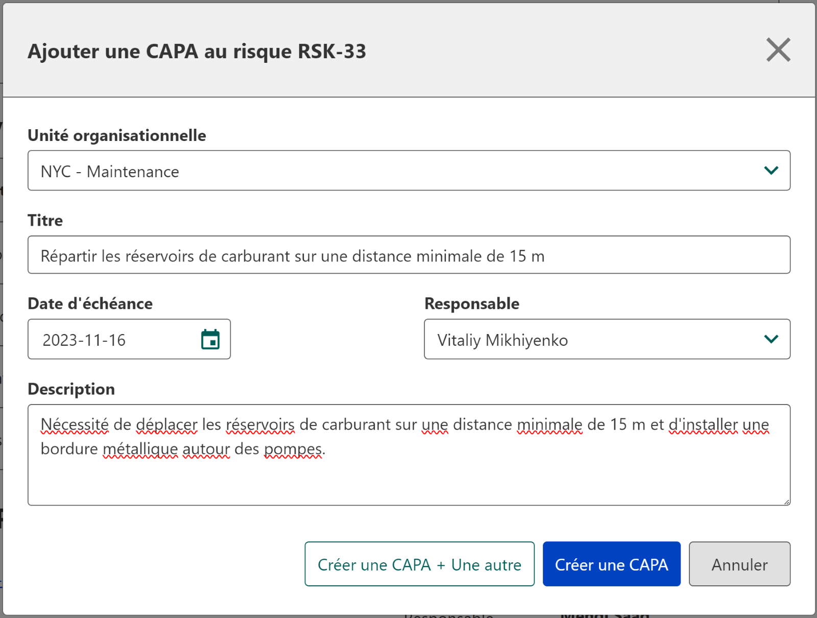Place cursor on underlined word pompes
The width and height of the screenshot is (817, 618).
click(x=293, y=449)
